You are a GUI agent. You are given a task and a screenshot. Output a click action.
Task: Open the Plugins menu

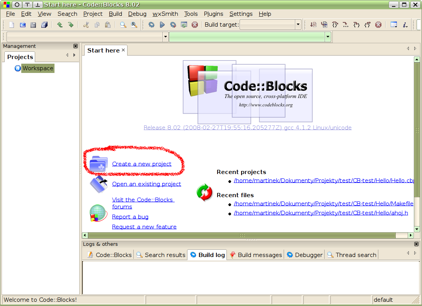coord(213,14)
